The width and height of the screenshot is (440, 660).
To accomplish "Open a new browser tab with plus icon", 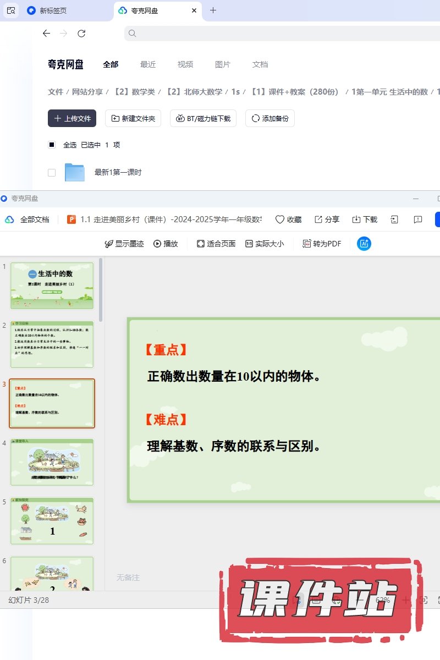I will pos(213,10).
